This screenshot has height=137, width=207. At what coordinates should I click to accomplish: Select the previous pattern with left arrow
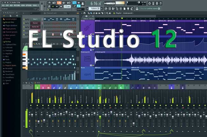click(87, 9)
